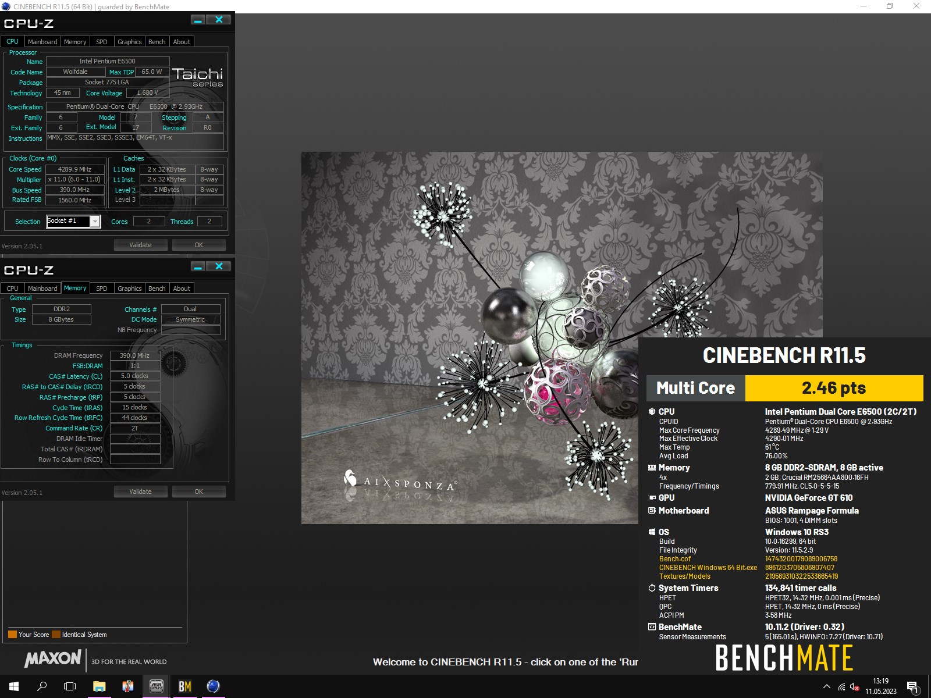Close the upper CPU-Z window
The width and height of the screenshot is (931, 698).
point(219,20)
